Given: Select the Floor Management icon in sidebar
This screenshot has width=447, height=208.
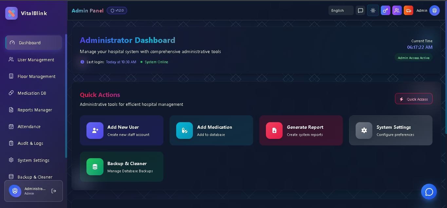Looking at the screenshot, I should tap(10, 76).
